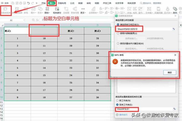
Task: Click range picker icon beside Sheet4!$L$1
Action: pos(174,109)
